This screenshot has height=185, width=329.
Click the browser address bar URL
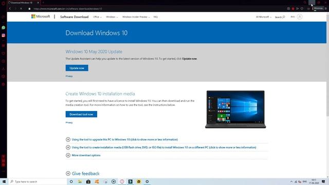tap(68, 9)
